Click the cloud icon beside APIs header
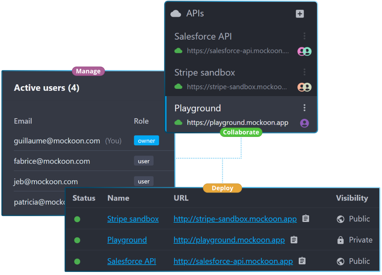382x275 pixels. click(176, 14)
